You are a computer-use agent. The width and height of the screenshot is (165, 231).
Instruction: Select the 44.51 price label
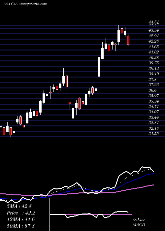point(154,22)
